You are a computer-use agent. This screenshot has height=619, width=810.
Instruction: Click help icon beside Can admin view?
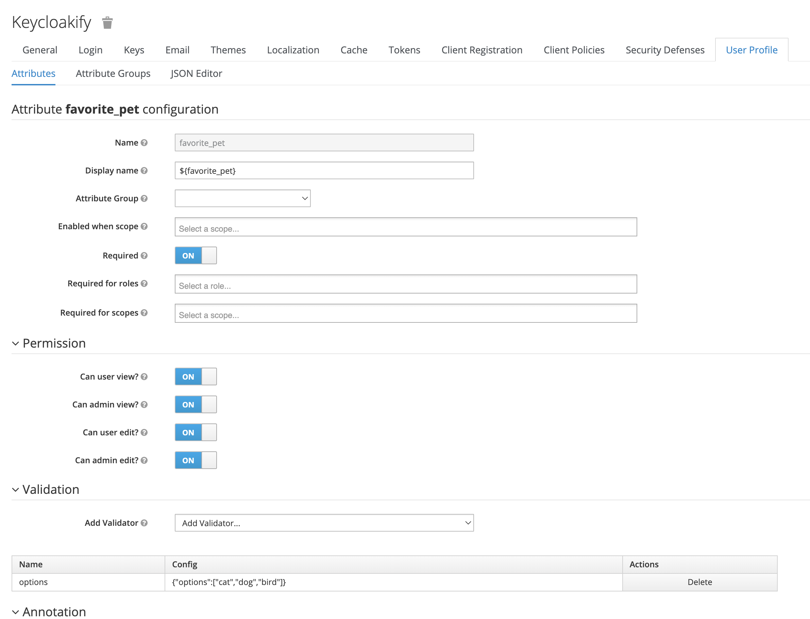point(144,405)
